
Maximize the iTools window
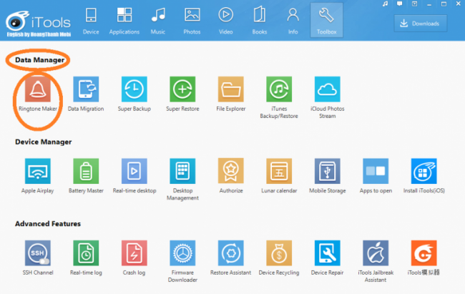444,4
